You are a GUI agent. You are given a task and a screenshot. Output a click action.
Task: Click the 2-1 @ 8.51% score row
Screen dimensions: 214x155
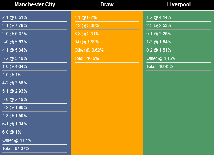pos(15,17)
